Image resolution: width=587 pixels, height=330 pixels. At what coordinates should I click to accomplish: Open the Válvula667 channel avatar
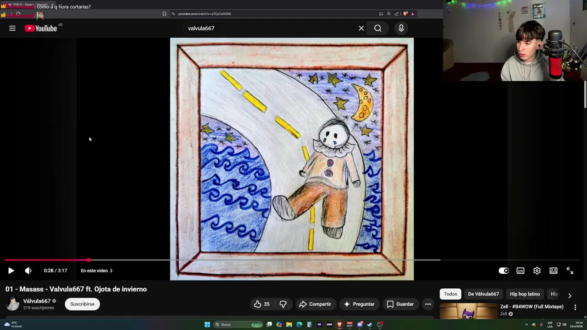(x=12, y=304)
